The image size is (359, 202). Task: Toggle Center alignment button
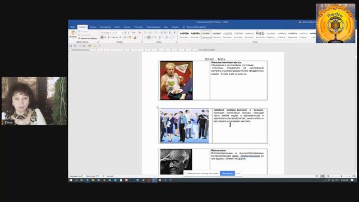(x=149, y=38)
